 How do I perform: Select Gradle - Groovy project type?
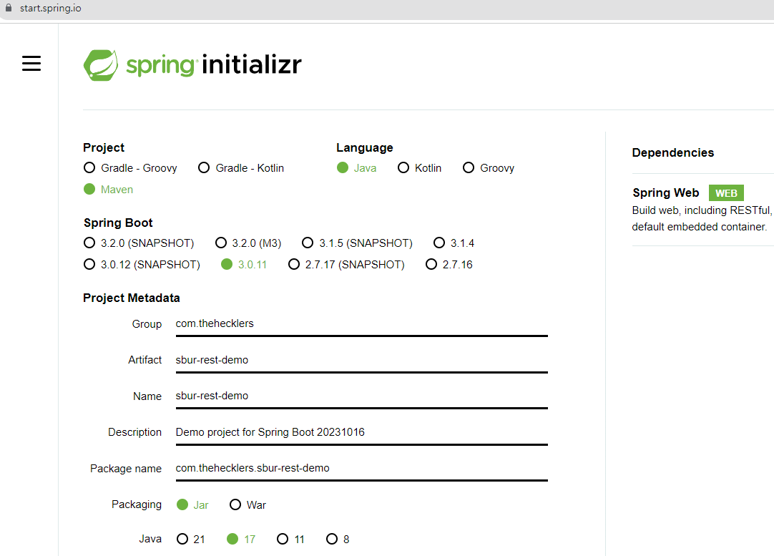pos(130,168)
